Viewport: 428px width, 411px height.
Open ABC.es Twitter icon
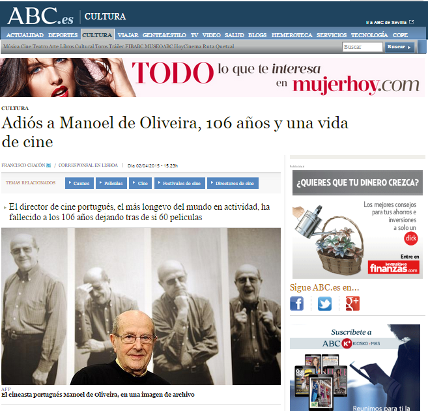coord(324,304)
